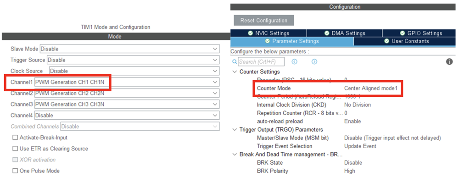Switch to the DMA Settings tab
The image size is (459, 177).
[x=345, y=33]
